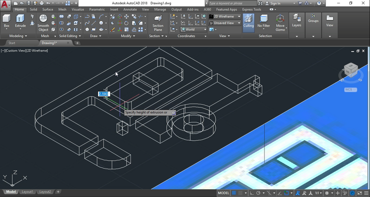The image size is (370, 197).
Task: Open the View panel button
Action: point(330,21)
